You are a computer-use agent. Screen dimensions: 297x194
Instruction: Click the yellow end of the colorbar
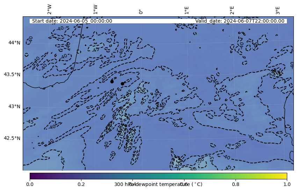click(x=284, y=176)
